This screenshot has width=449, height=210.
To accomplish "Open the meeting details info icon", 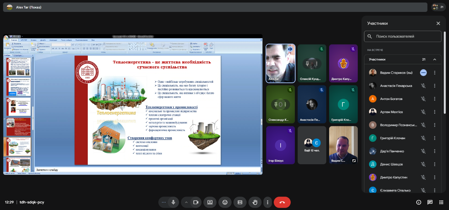I will click(418, 202).
